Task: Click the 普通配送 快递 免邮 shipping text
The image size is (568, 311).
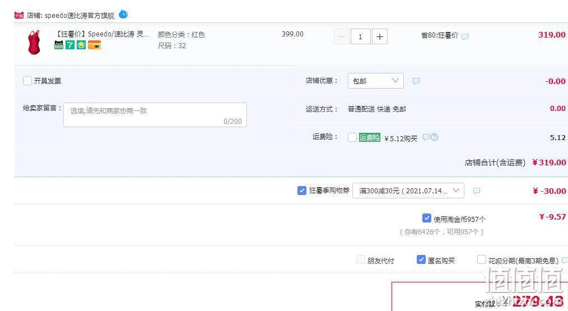Action: tap(377, 109)
